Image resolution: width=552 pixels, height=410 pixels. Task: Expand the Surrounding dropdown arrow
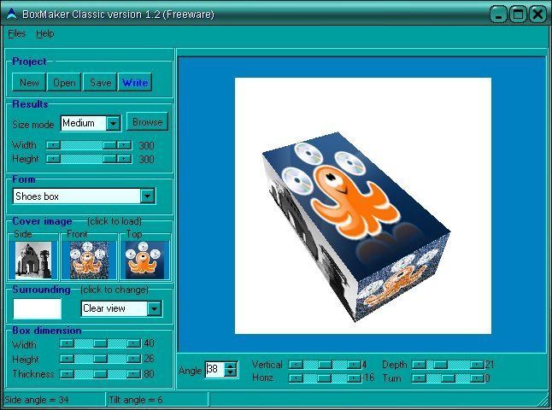pyautogui.click(x=154, y=308)
